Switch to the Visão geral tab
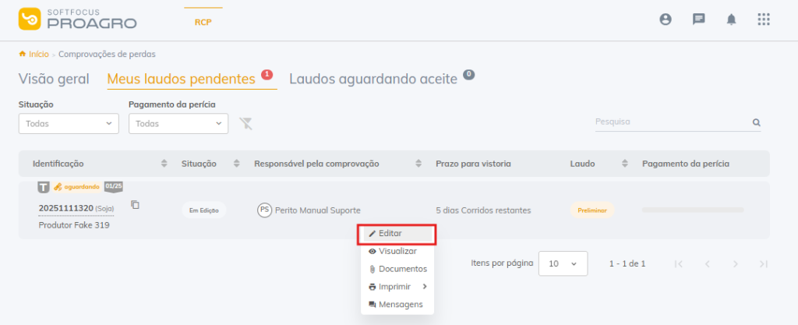This screenshot has height=325, width=798. pos(54,79)
